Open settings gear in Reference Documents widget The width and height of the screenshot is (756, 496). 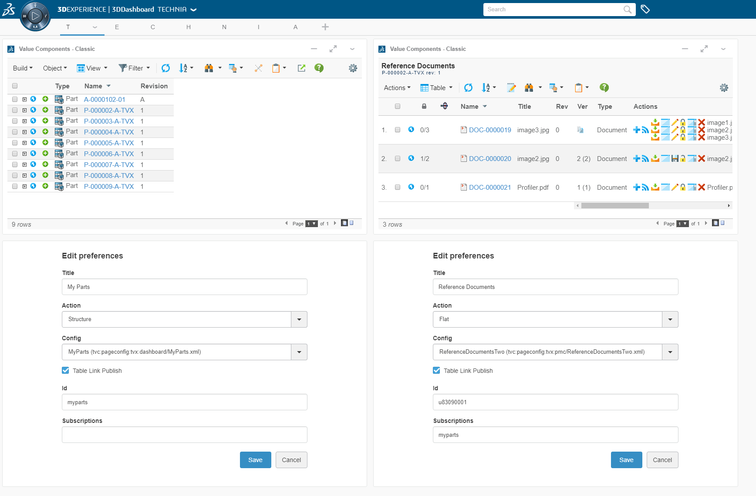(724, 88)
